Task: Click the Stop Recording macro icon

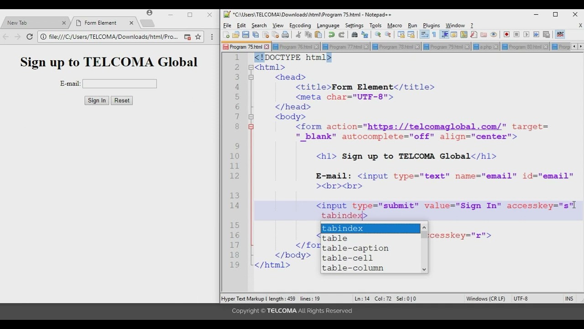Action: (x=516, y=35)
